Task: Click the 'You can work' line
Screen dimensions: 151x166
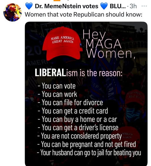Action: click(57, 94)
